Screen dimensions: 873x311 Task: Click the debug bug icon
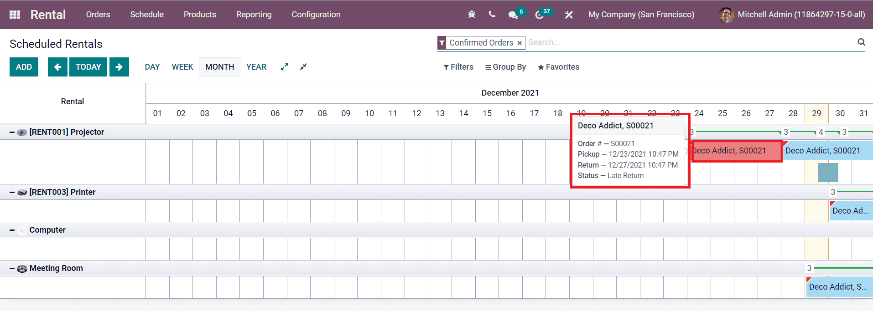click(x=472, y=15)
